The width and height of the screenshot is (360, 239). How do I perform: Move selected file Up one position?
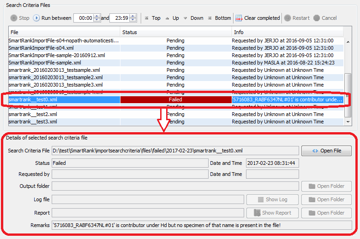pyautogui.click(x=172, y=18)
